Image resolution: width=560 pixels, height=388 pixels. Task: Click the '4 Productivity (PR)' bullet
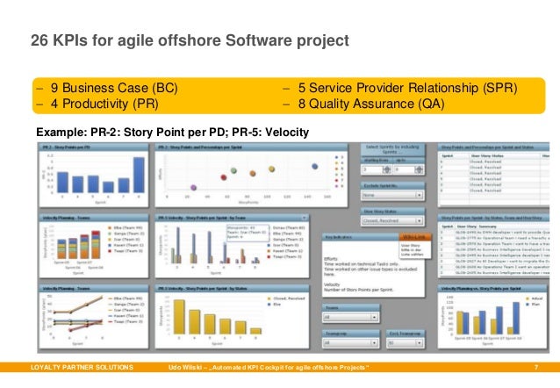click(104, 104)
